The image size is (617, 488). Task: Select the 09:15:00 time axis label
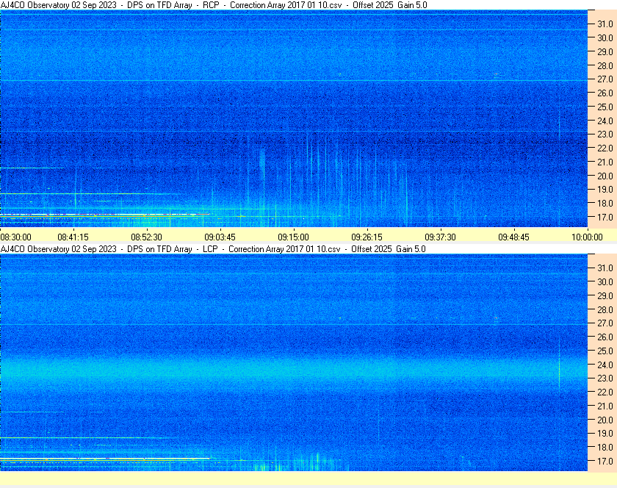click(x=294, y=237)
